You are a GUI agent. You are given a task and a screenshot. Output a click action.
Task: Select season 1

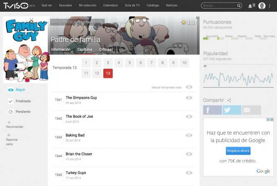pos(86,63)
